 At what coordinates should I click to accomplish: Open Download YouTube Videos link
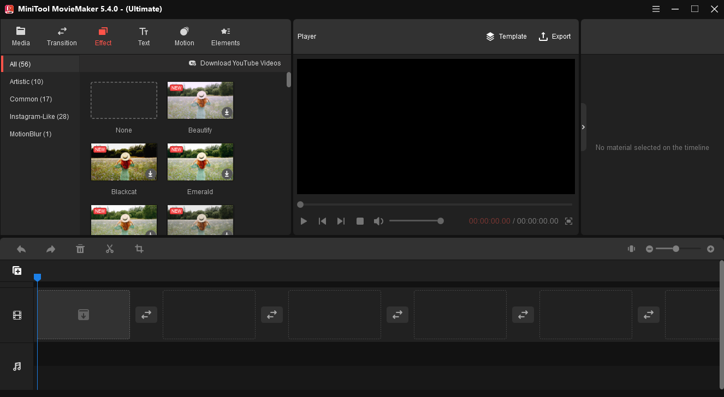[x=235, y=63]
